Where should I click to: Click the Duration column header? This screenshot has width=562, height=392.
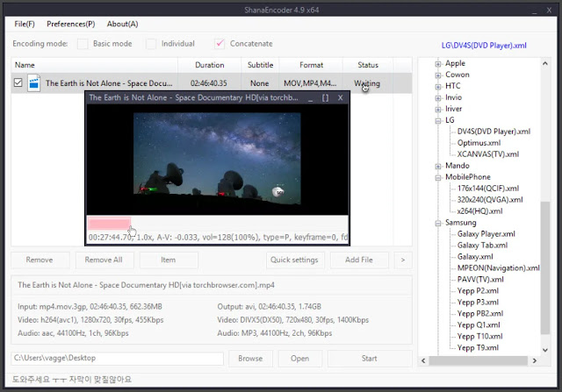[209, 65]
